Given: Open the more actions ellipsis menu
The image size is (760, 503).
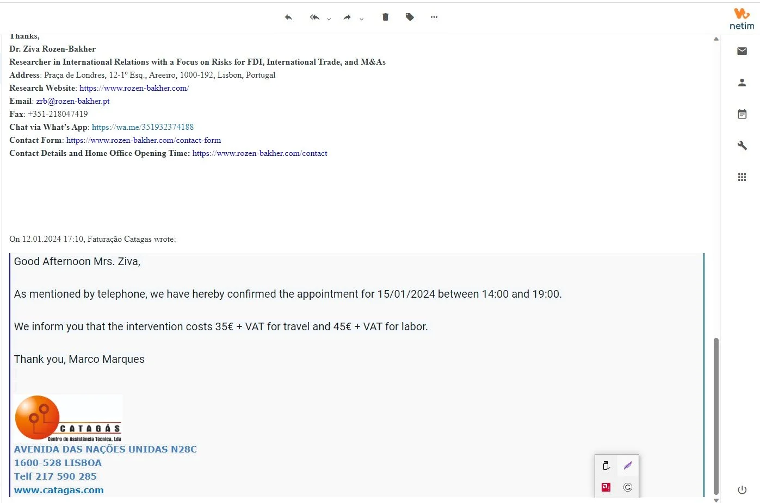Looking at the screenshot, I should [434, 17].
